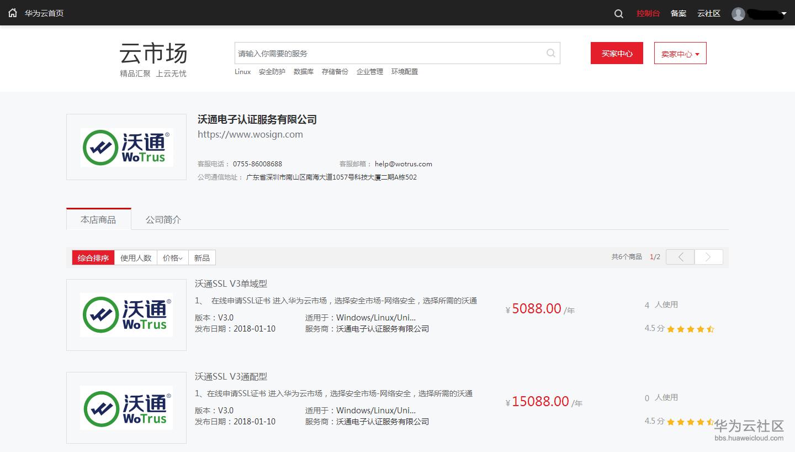
Task: Click the 云市场 marketplace logo
Action: (x=152, y=54)
